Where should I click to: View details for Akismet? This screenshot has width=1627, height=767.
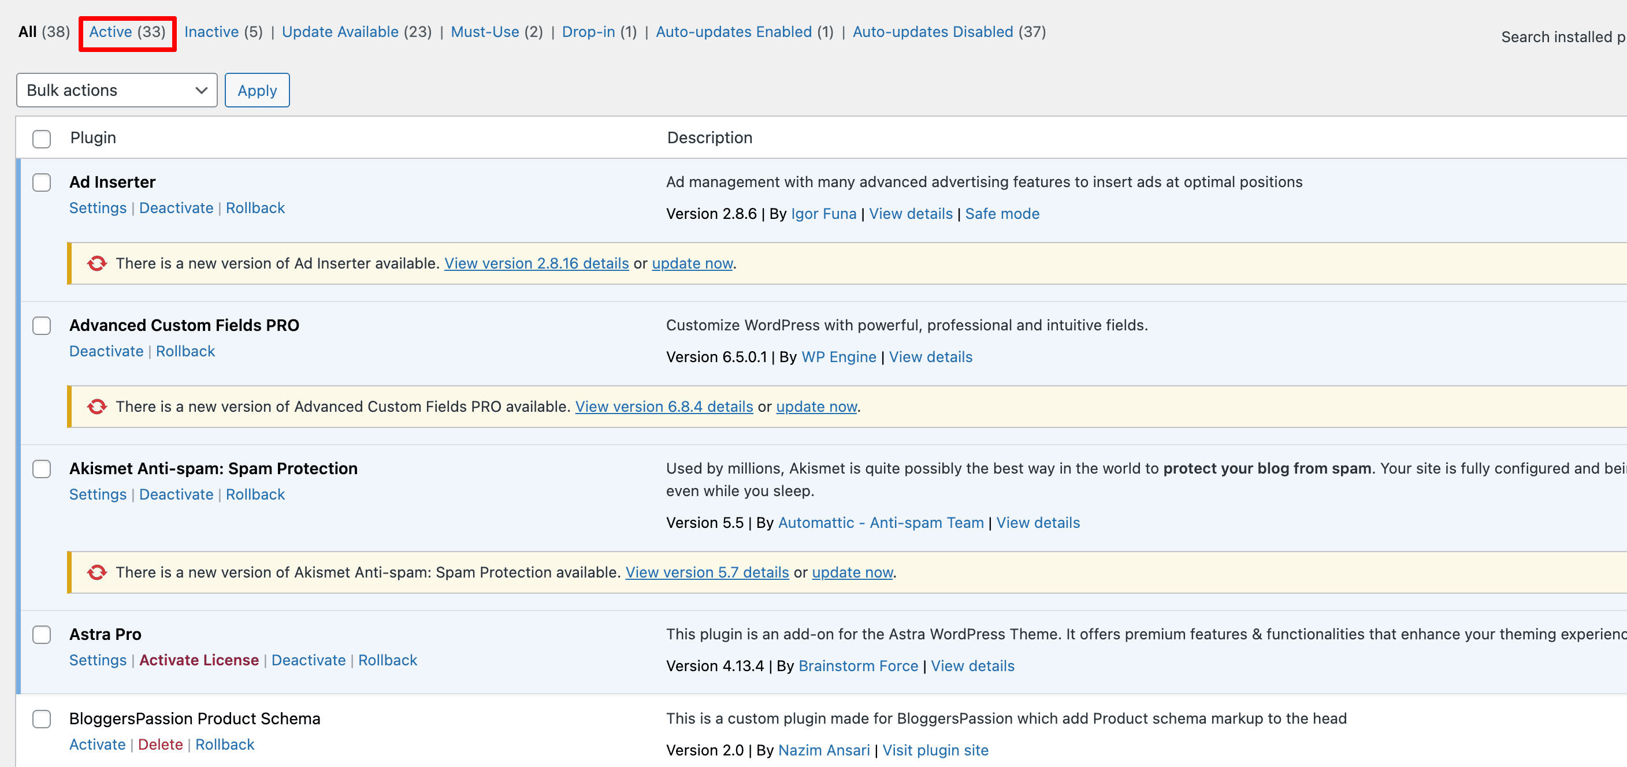click(x=1038, y=523)
